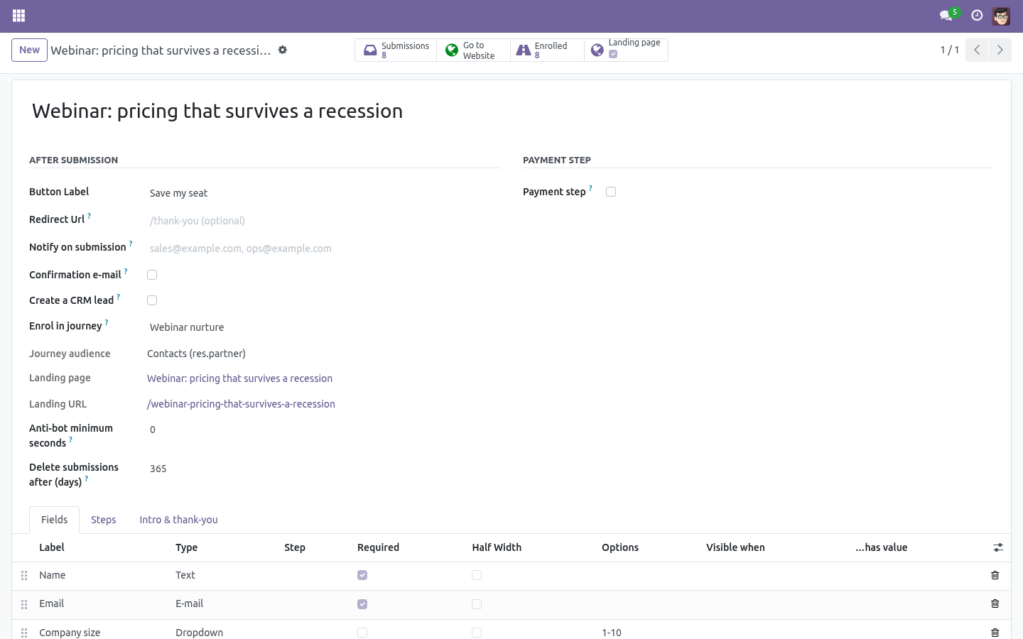
Task: Open optional columns settings icon
Action: coord(998,547)
